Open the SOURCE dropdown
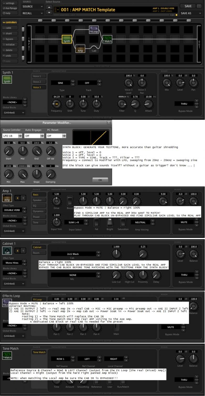Viewport: 205px width, 396px height. point(33,6)
